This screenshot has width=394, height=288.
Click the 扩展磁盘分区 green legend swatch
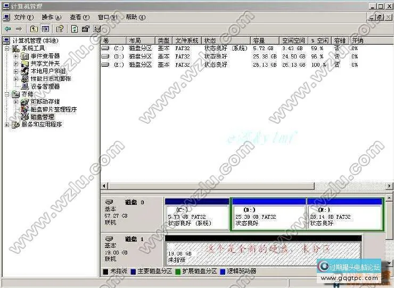click(178, 271)
